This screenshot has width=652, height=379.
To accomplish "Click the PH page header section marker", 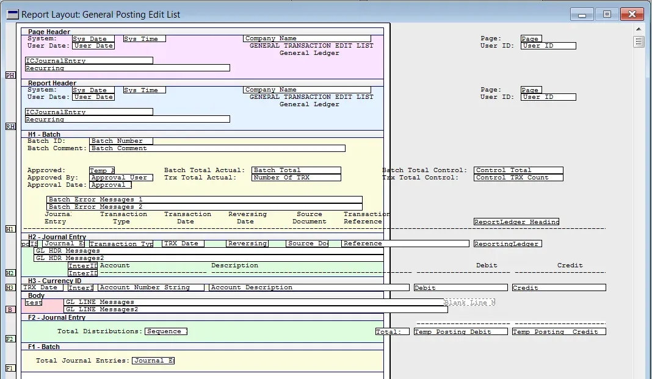I will 10,75.
